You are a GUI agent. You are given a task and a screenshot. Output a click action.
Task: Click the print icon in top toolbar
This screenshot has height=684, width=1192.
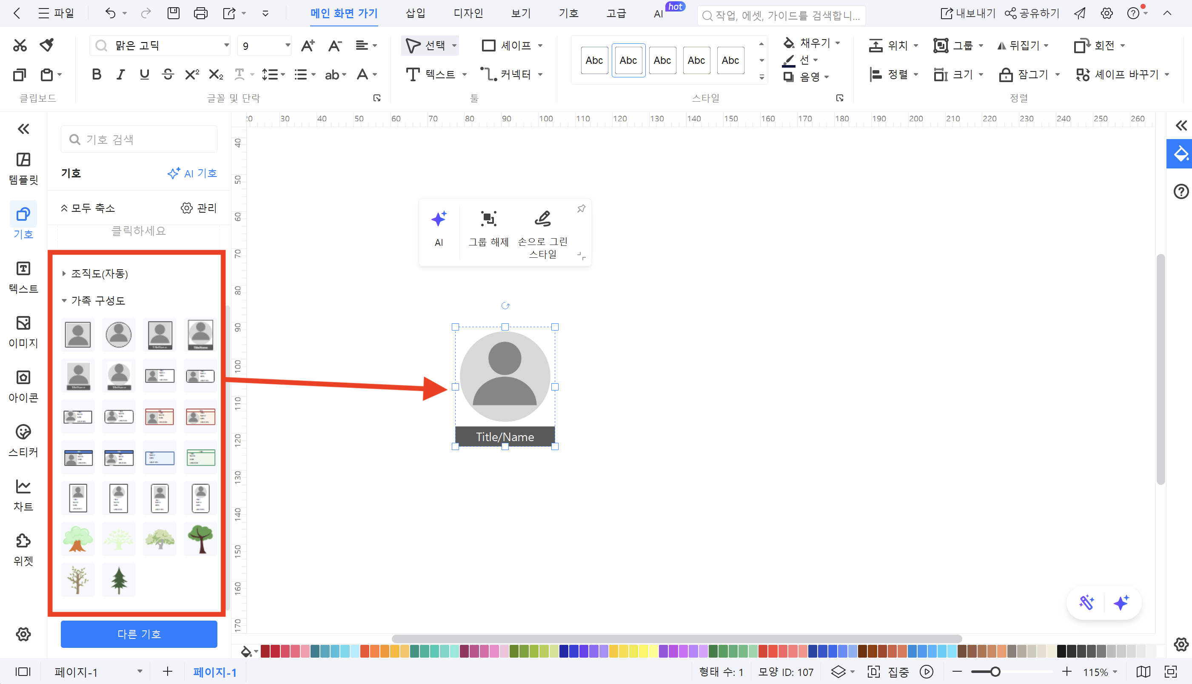[200, 13]
